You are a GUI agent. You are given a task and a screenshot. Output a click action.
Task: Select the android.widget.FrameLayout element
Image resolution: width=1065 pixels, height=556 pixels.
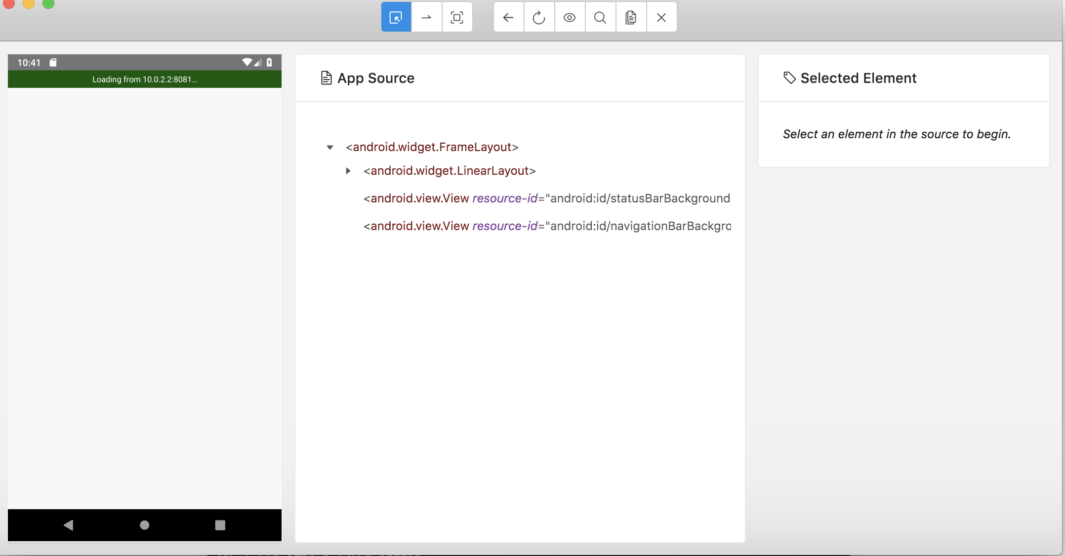pyautogui.click(x=432, y=147)
